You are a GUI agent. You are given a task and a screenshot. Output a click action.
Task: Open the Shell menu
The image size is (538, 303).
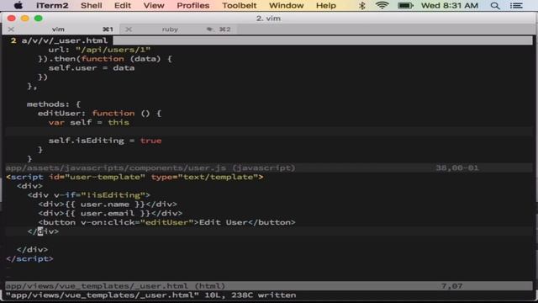point(92,6)
